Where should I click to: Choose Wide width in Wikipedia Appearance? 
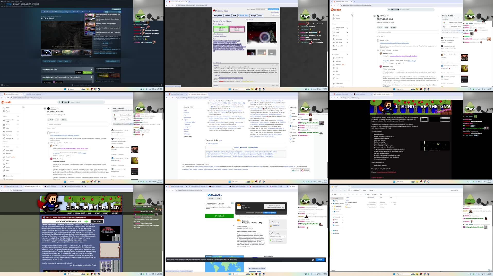pos(291,129)
